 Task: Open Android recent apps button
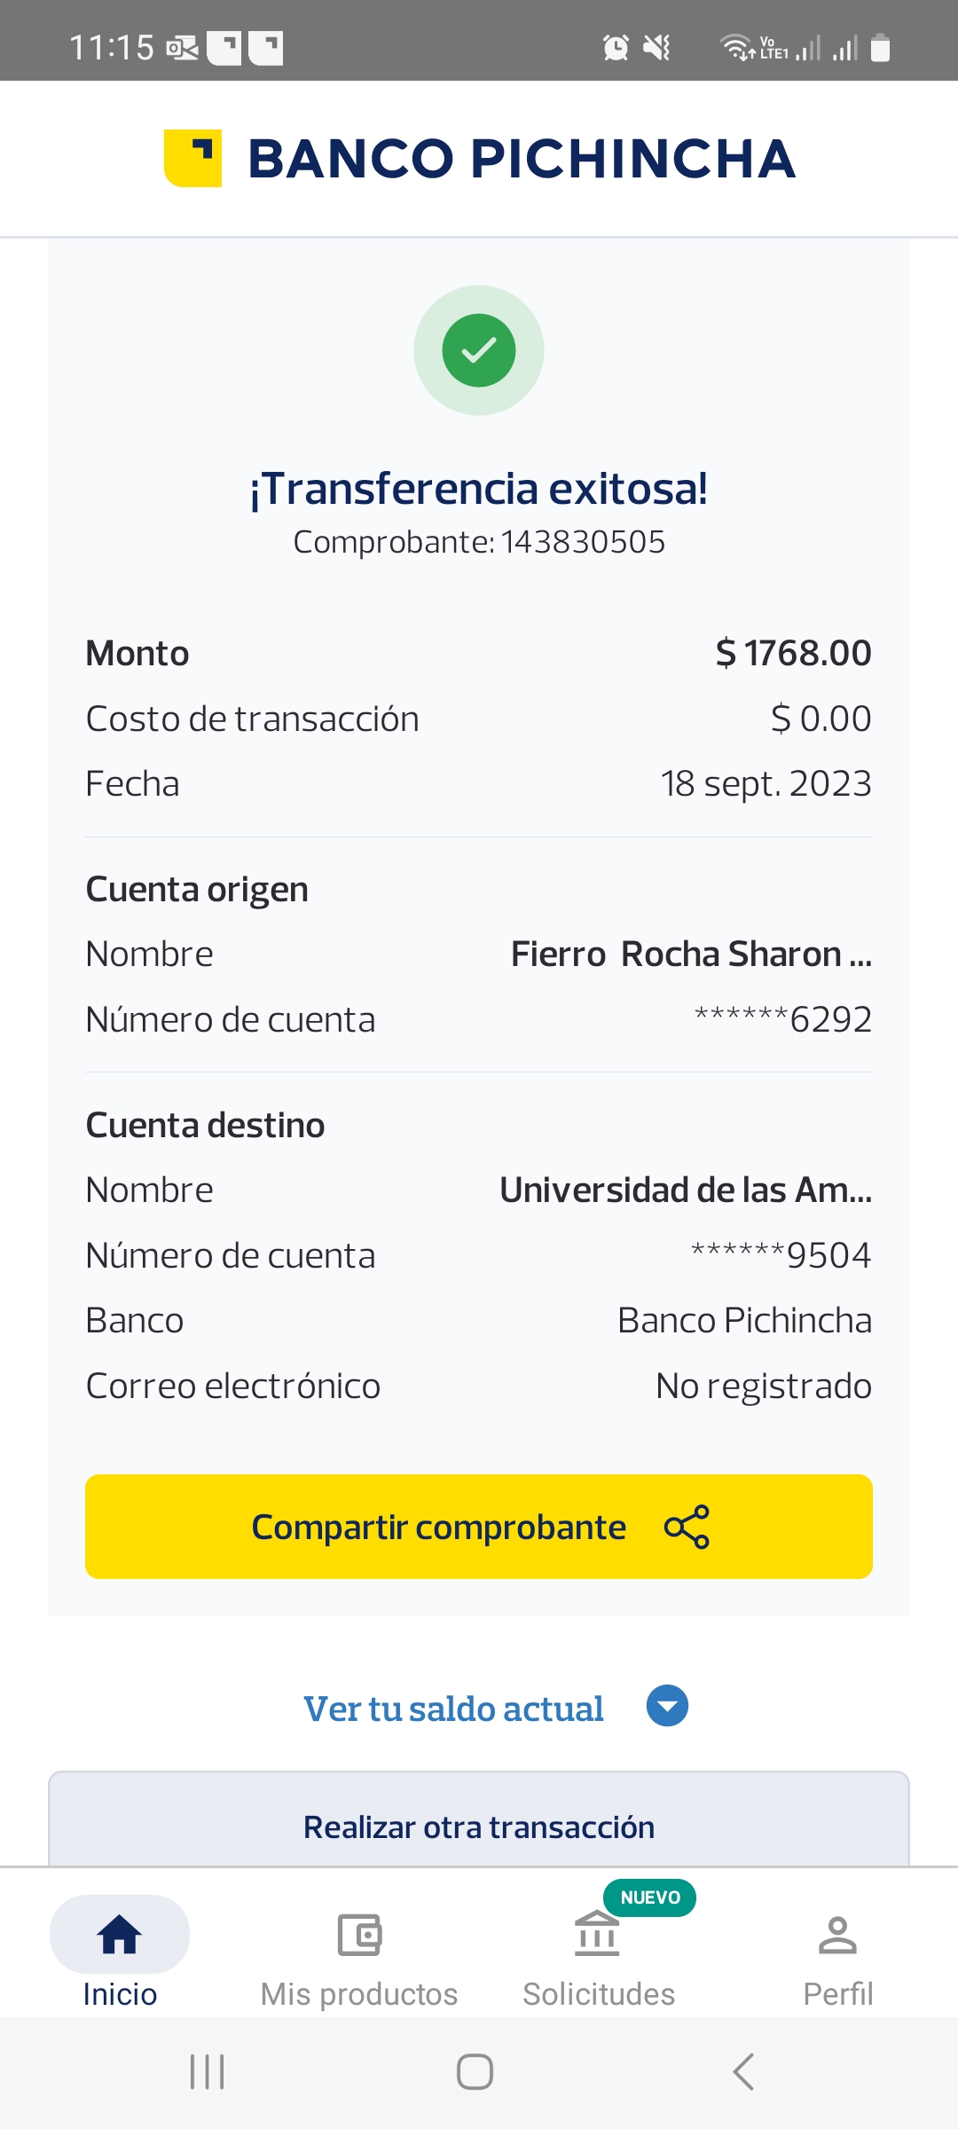pyautogui.click(x=208, y=2072)
